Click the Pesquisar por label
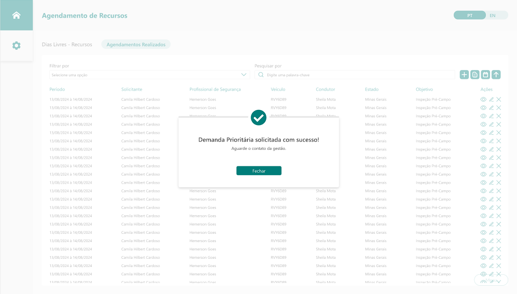517x294 pixels. [268, 66]
